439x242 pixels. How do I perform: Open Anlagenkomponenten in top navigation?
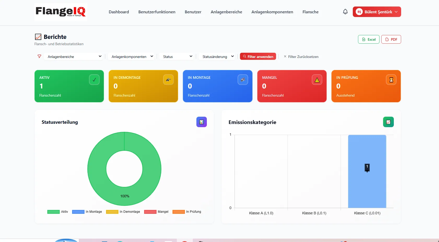tap(272, 12)
